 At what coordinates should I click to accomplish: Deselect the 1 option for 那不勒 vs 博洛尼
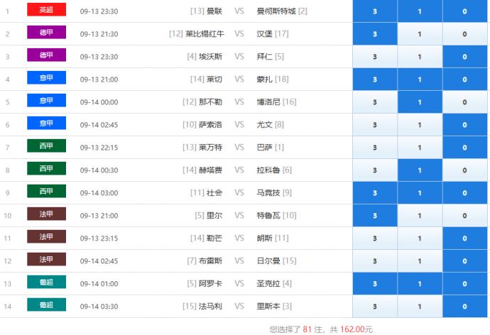[420, 102]
